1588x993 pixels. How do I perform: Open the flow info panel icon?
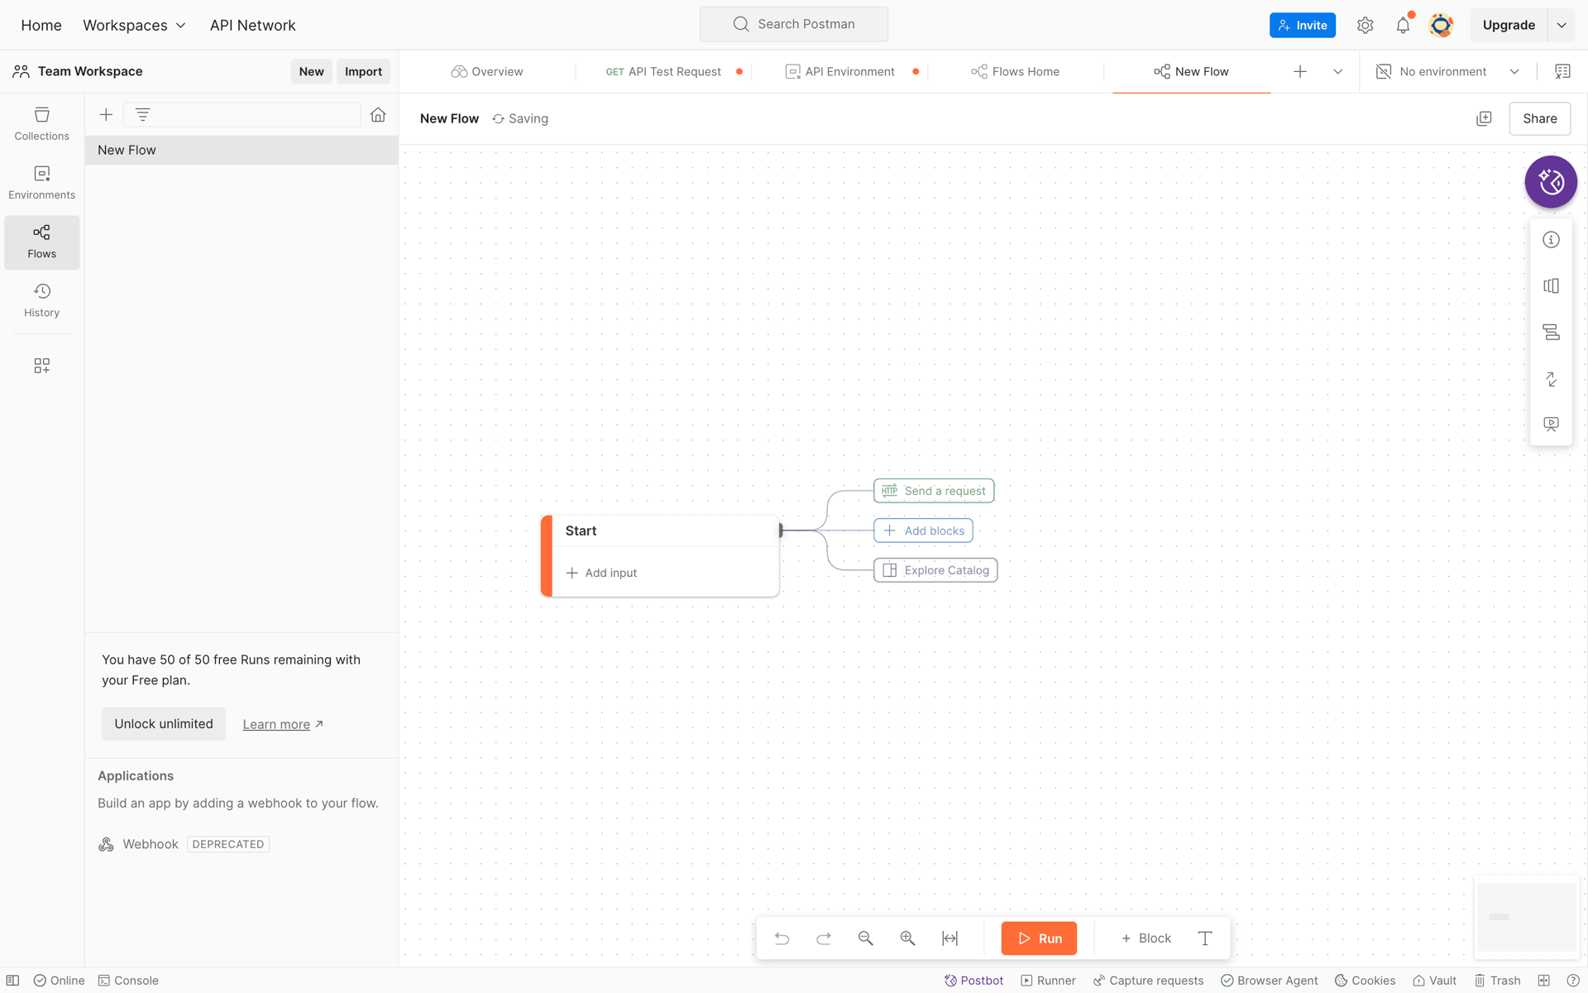pos(1551,240)
